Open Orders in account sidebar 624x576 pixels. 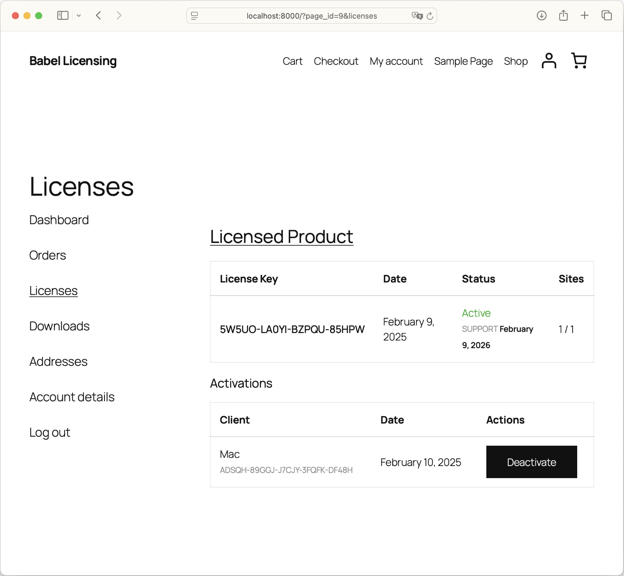point(48,255)
